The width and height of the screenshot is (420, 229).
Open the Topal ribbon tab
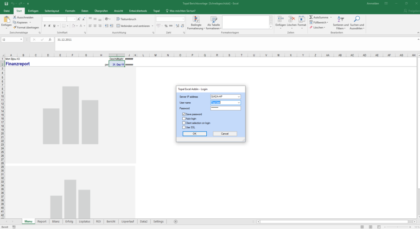tap(156, 10)
